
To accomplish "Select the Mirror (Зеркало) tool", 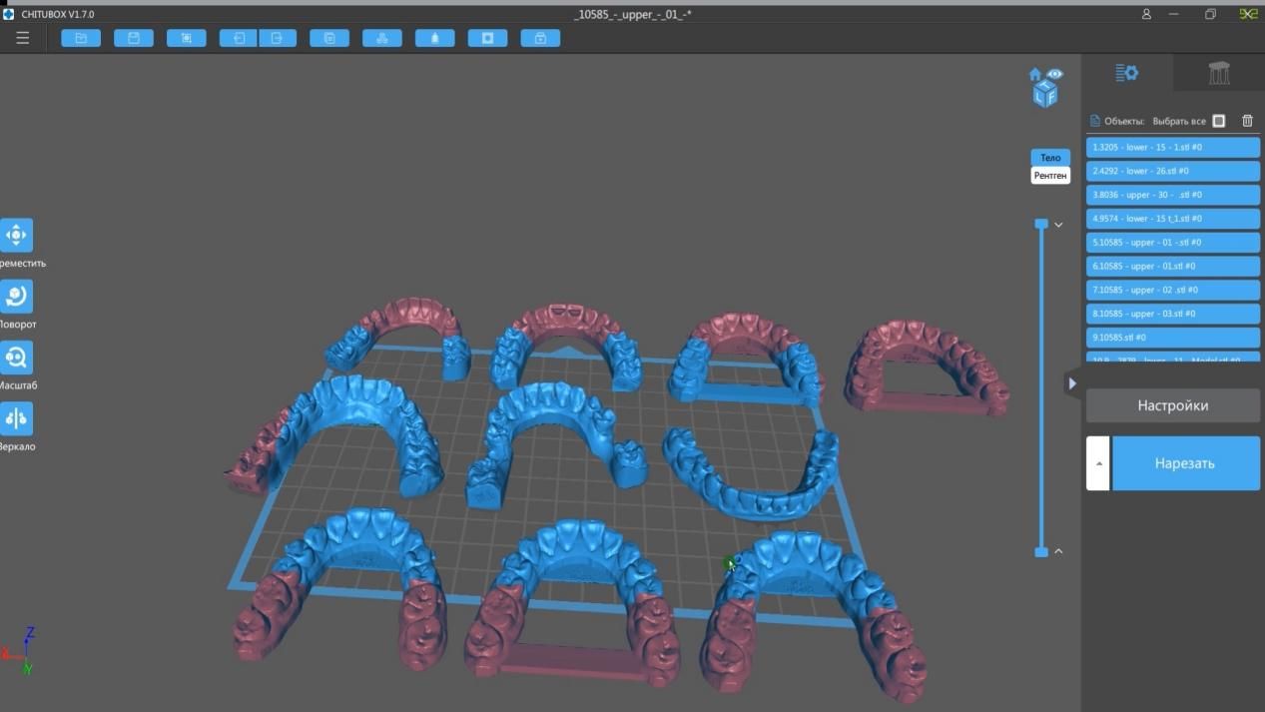I will [x=16, y=417].
